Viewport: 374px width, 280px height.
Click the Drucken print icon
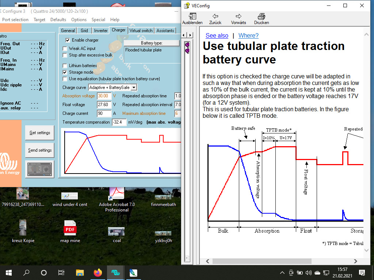[x=261, y=16]
